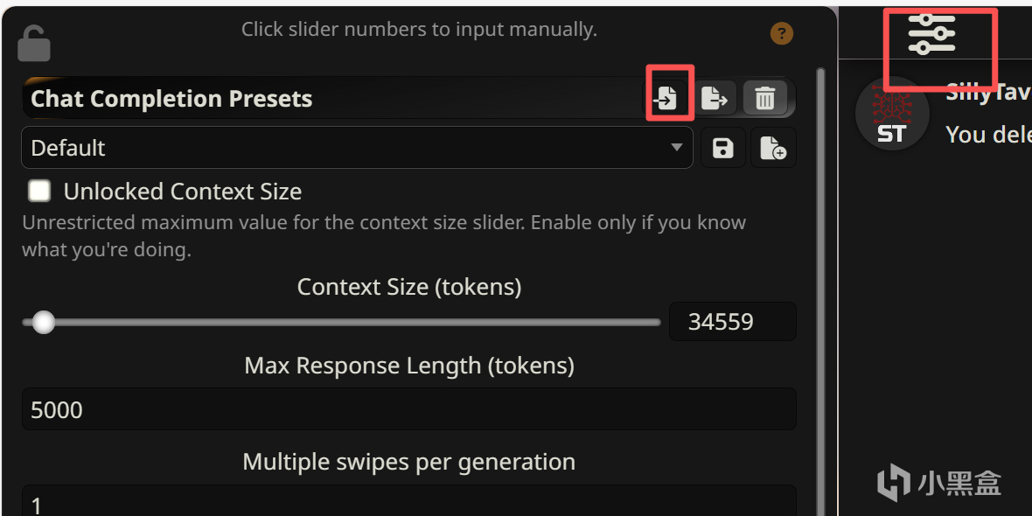Click the Max Response Length input field
The height and width of the screenshot is (516, 1032).
(408, 409)
